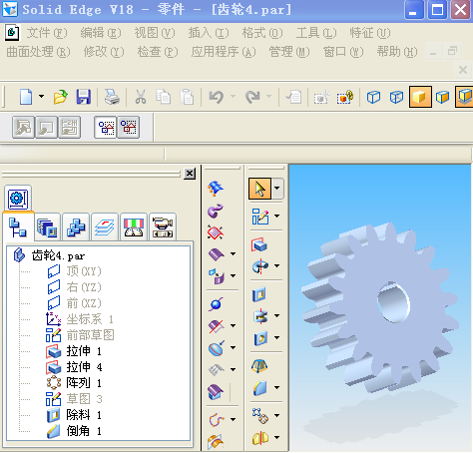473x453 pixels.
Task: Open the Hole tool dropdown arrow
Action: (x=277, y=337)
